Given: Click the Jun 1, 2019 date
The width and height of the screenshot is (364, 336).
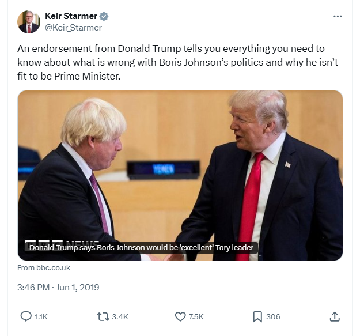Looking at the screenshot, I should click(78, 286).
